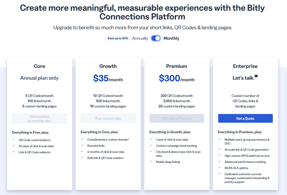This screenshot has width=287, height=195.
Task: Click the Let's talk Enterprise link
Action: coord(243,78)
